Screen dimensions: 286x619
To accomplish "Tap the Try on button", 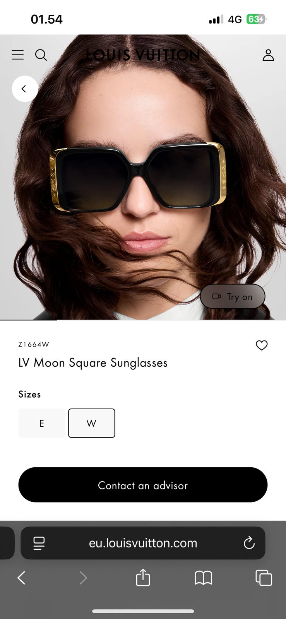I will pos(233,297).
